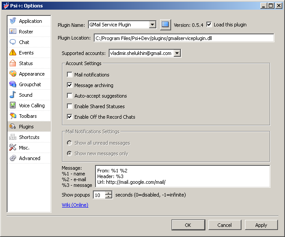Open the Chat speech bubble icon

click(13, 42)
